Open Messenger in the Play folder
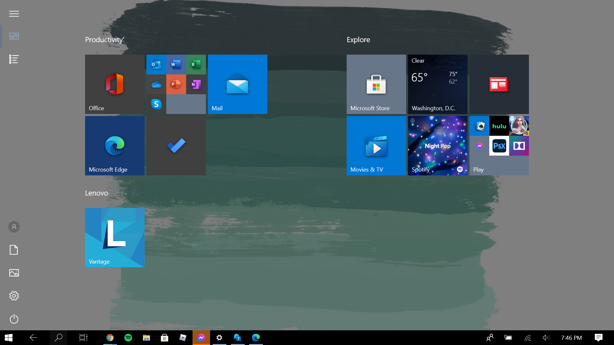 coord(479,146)
